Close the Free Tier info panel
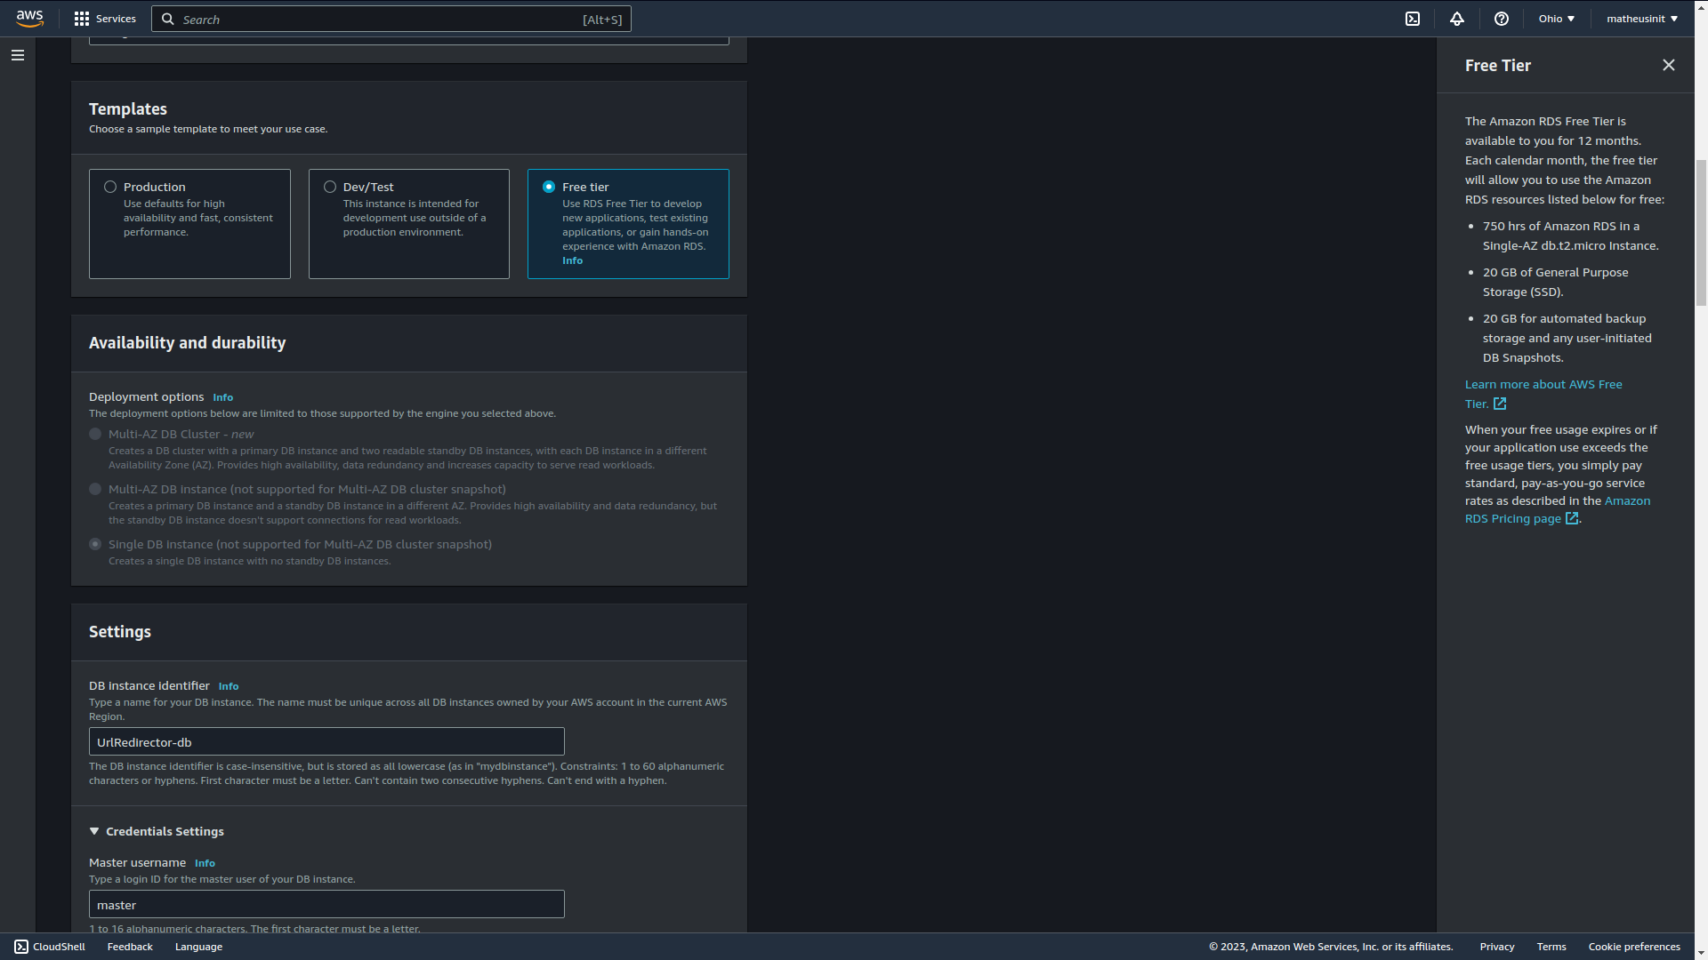Image resolution: width=1708 pixels, height=960 pixels. pos(1669,65)
